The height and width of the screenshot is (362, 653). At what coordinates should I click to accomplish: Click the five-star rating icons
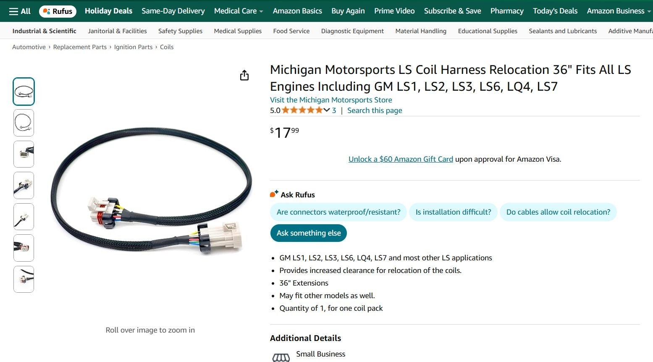302,110
